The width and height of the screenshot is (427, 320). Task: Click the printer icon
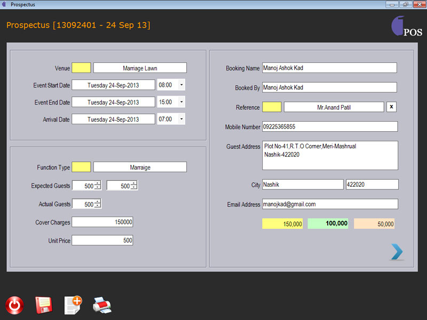102,305
